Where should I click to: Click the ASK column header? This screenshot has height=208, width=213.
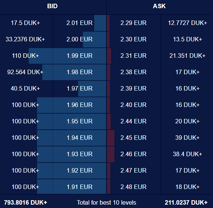tap(159, 6)
